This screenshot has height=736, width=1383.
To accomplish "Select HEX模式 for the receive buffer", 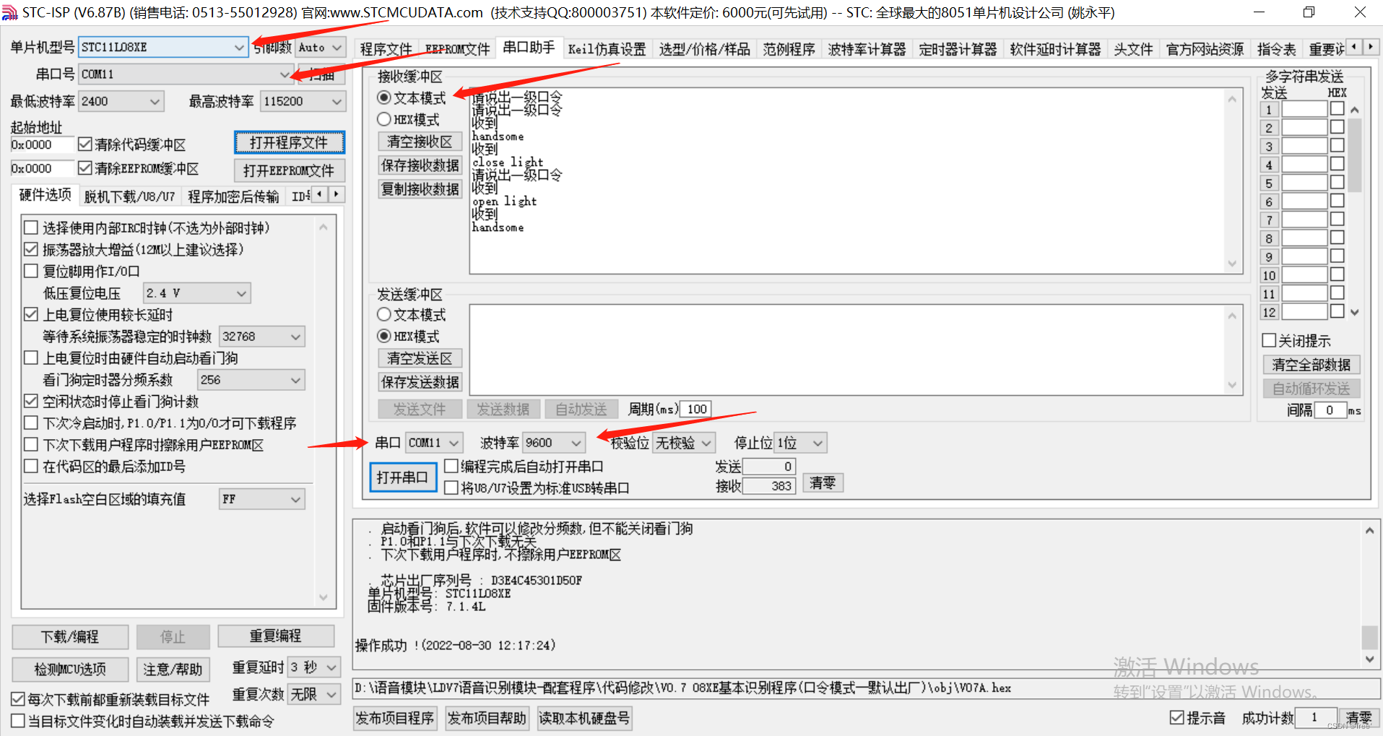I will pyautogui.click(x=383, y=118).
